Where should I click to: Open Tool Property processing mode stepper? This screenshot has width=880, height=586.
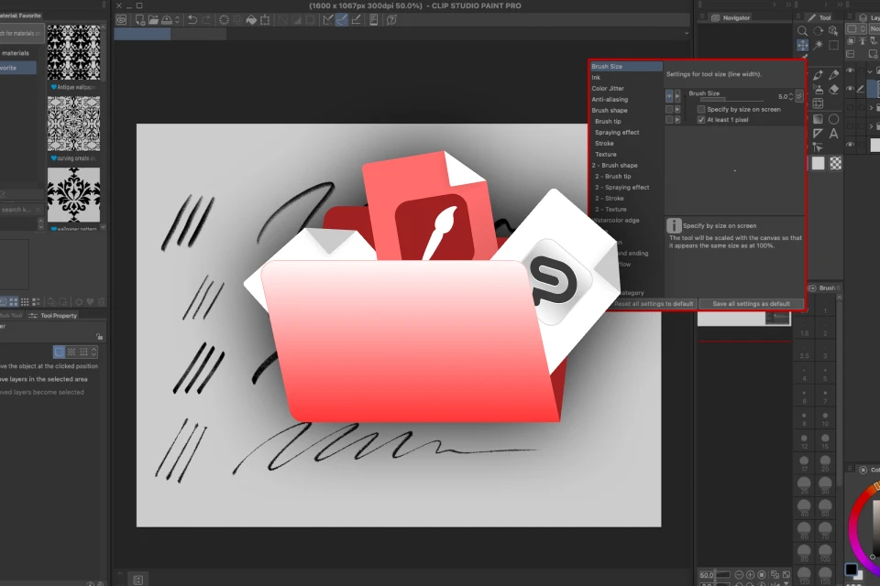coord(93,352)
